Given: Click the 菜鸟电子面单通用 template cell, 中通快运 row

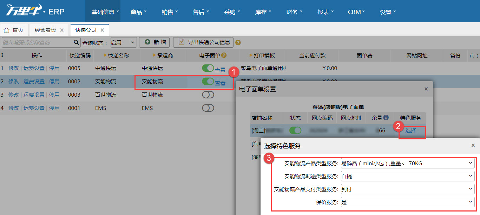Looking at the screenshot, I should click(263, 68).
